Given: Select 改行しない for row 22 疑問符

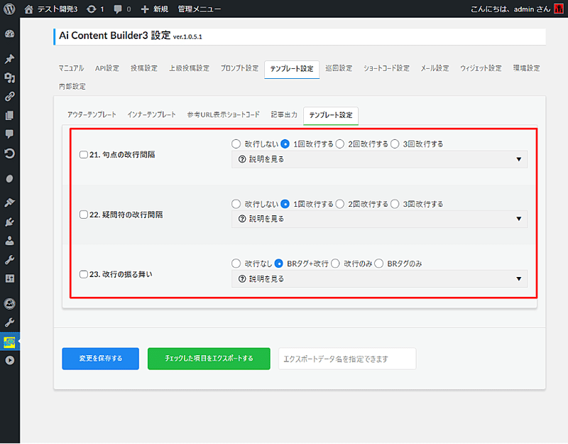Looking at the screenshot, I should point(236,204).
